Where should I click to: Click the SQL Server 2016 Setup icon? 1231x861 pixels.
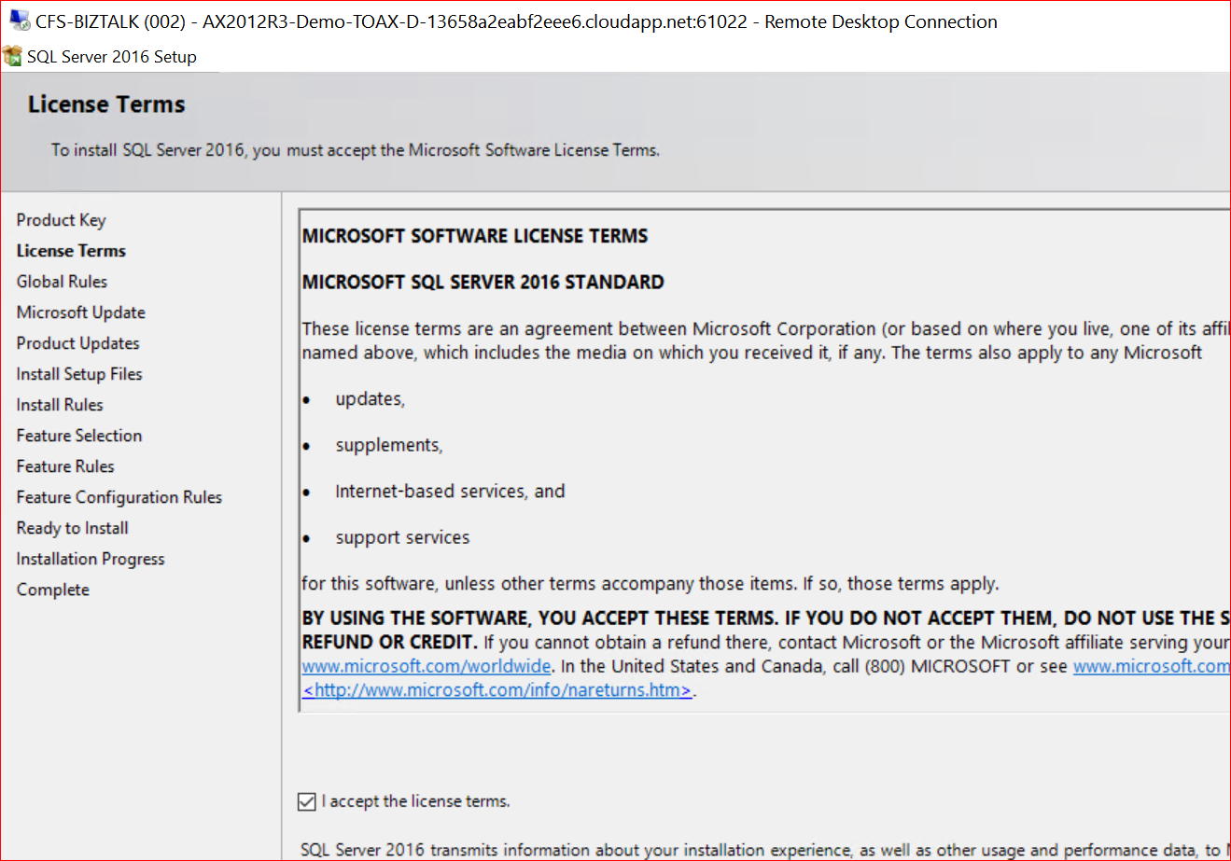[x=13, y=56]
